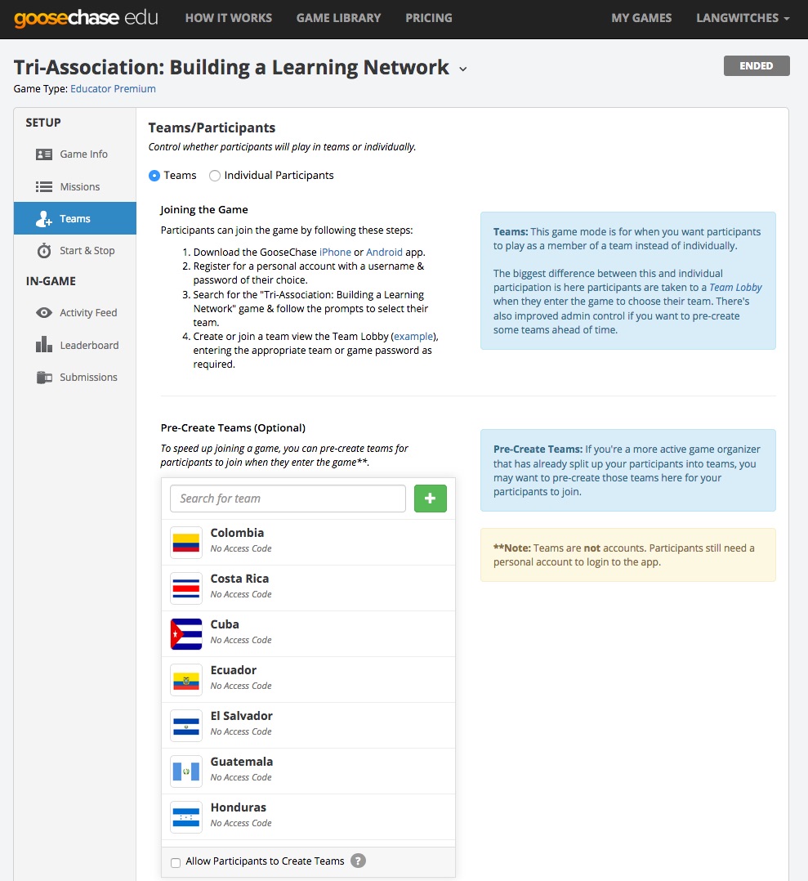Image resolution: width=808 pixels, height=881 pixels.
Task: Click the Missions list icon
Action: (x=44, y=186)
